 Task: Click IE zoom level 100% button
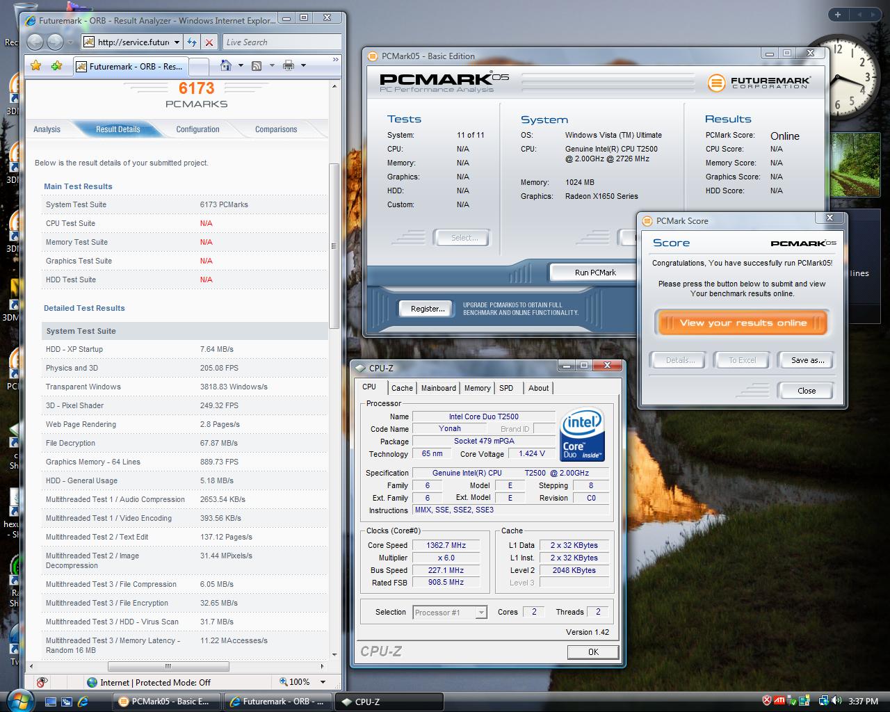pos(296,682)
